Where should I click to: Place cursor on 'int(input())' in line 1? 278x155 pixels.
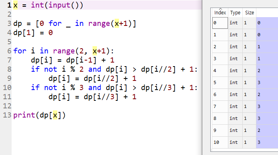click(x=57, y=5)
